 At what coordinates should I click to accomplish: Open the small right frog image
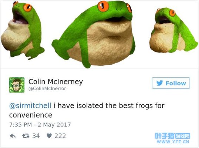click(x=173, y=30)
